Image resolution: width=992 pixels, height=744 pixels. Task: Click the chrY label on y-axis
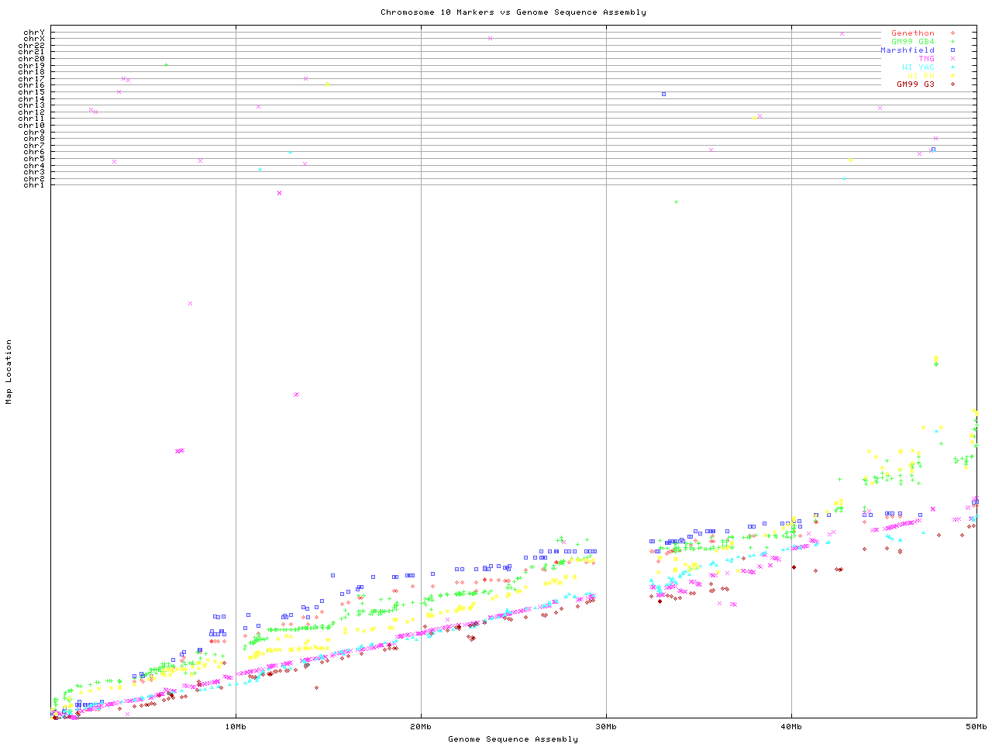[34, 33]
